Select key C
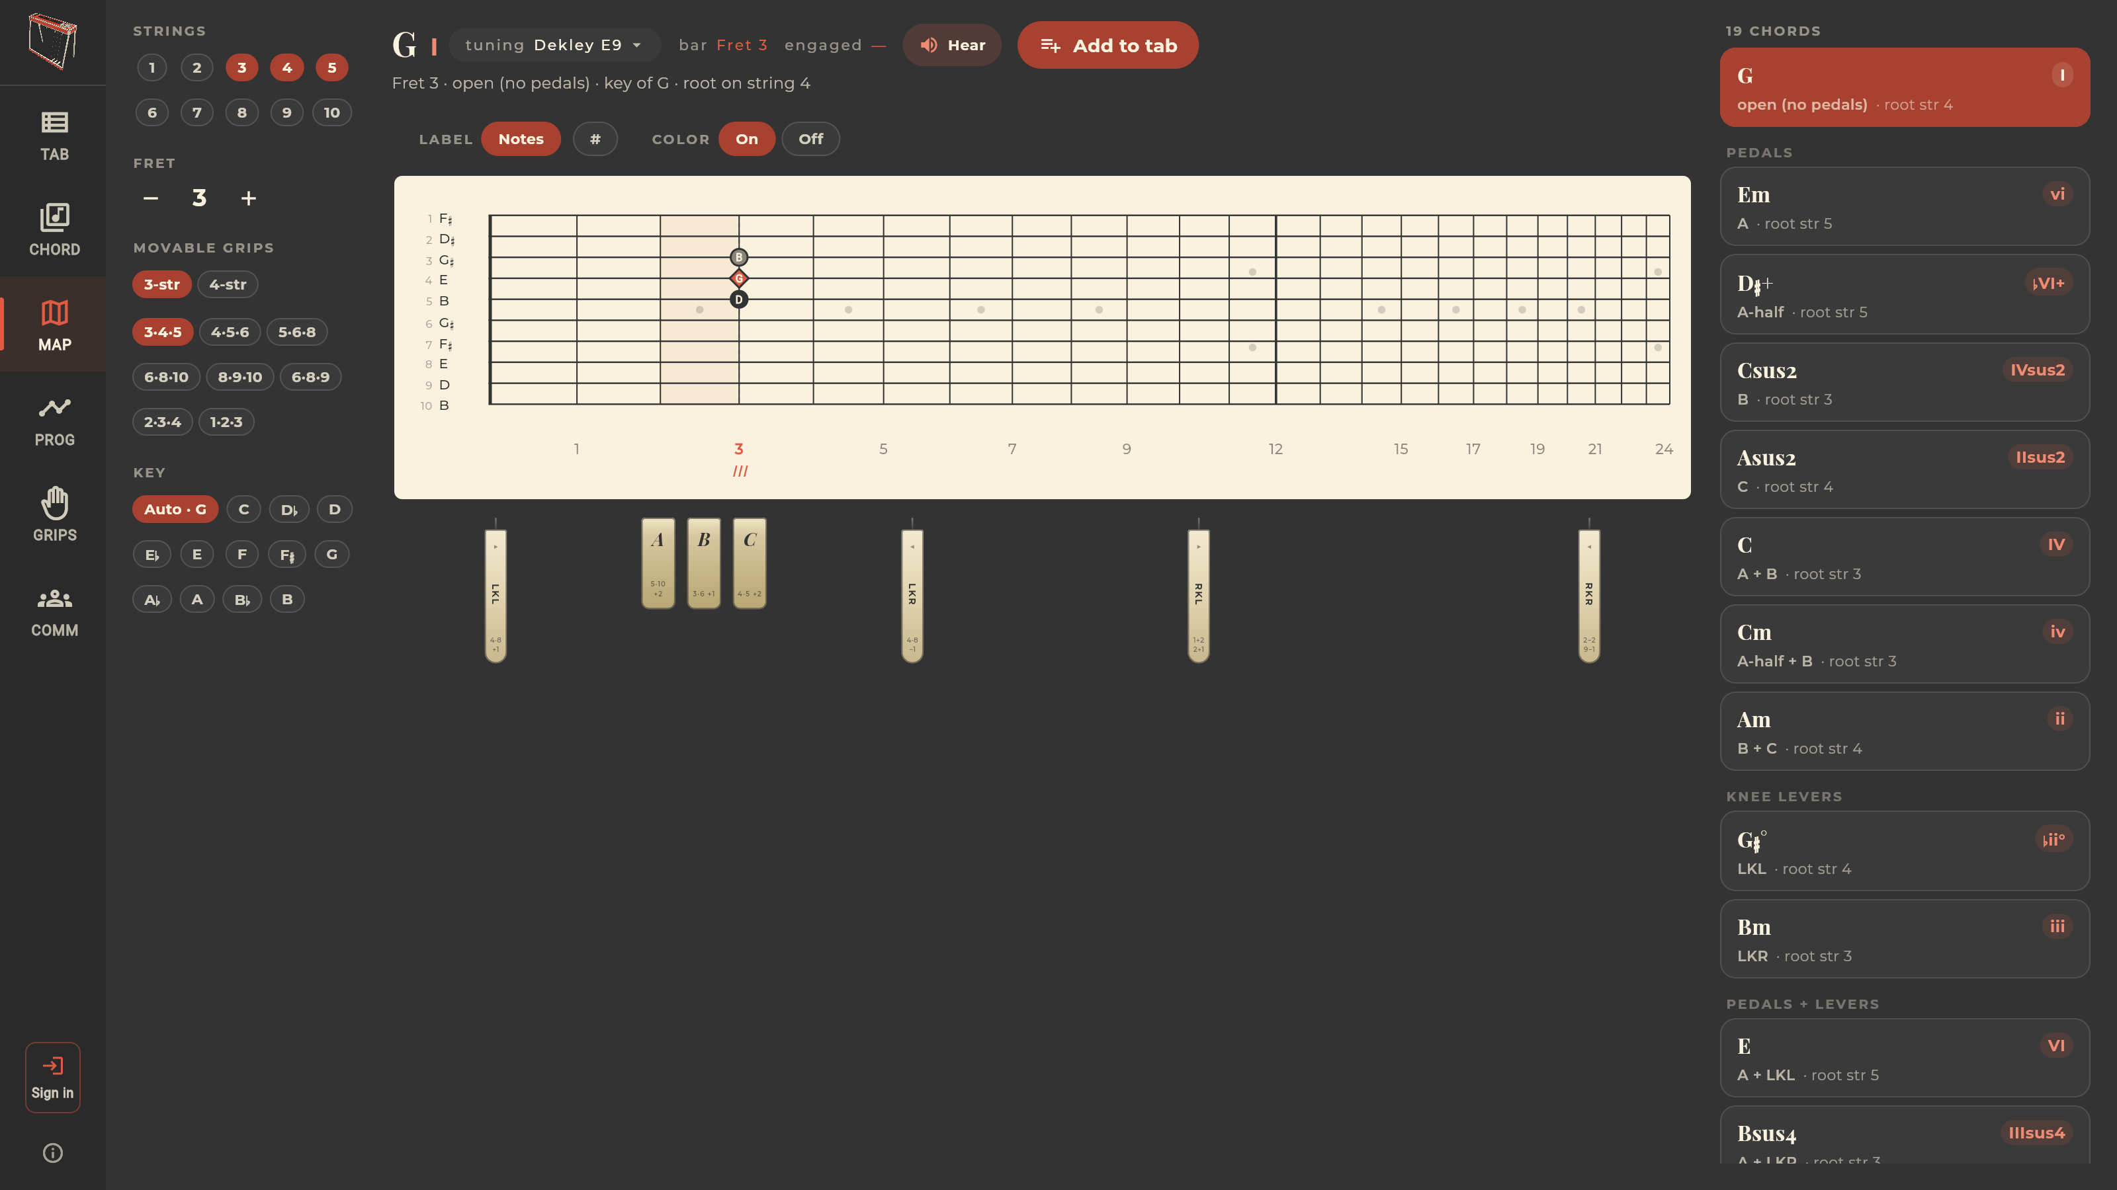The height and width of the screenshot is (1190, 2117). 243,509
